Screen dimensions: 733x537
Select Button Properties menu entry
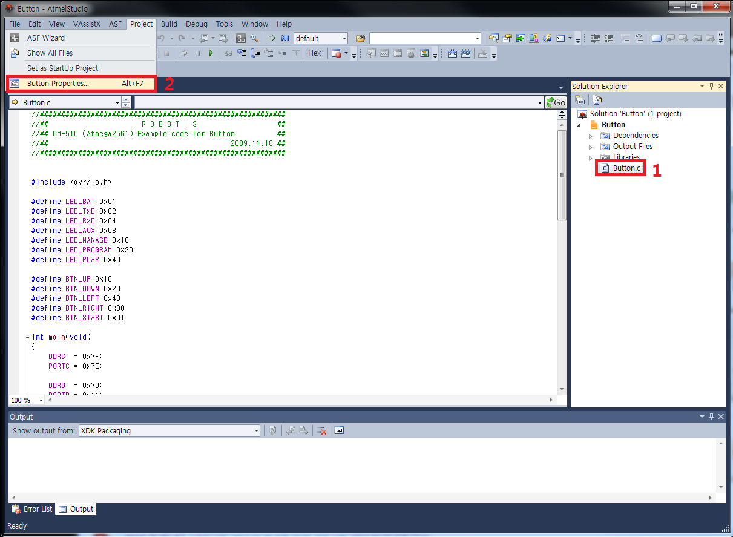click(58, 84)
